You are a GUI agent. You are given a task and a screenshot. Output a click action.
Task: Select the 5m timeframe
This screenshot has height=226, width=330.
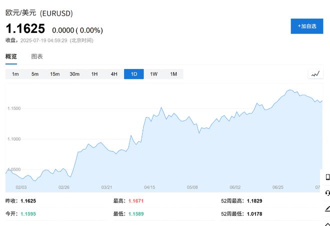pyautogui.click(x=35, y=74)
